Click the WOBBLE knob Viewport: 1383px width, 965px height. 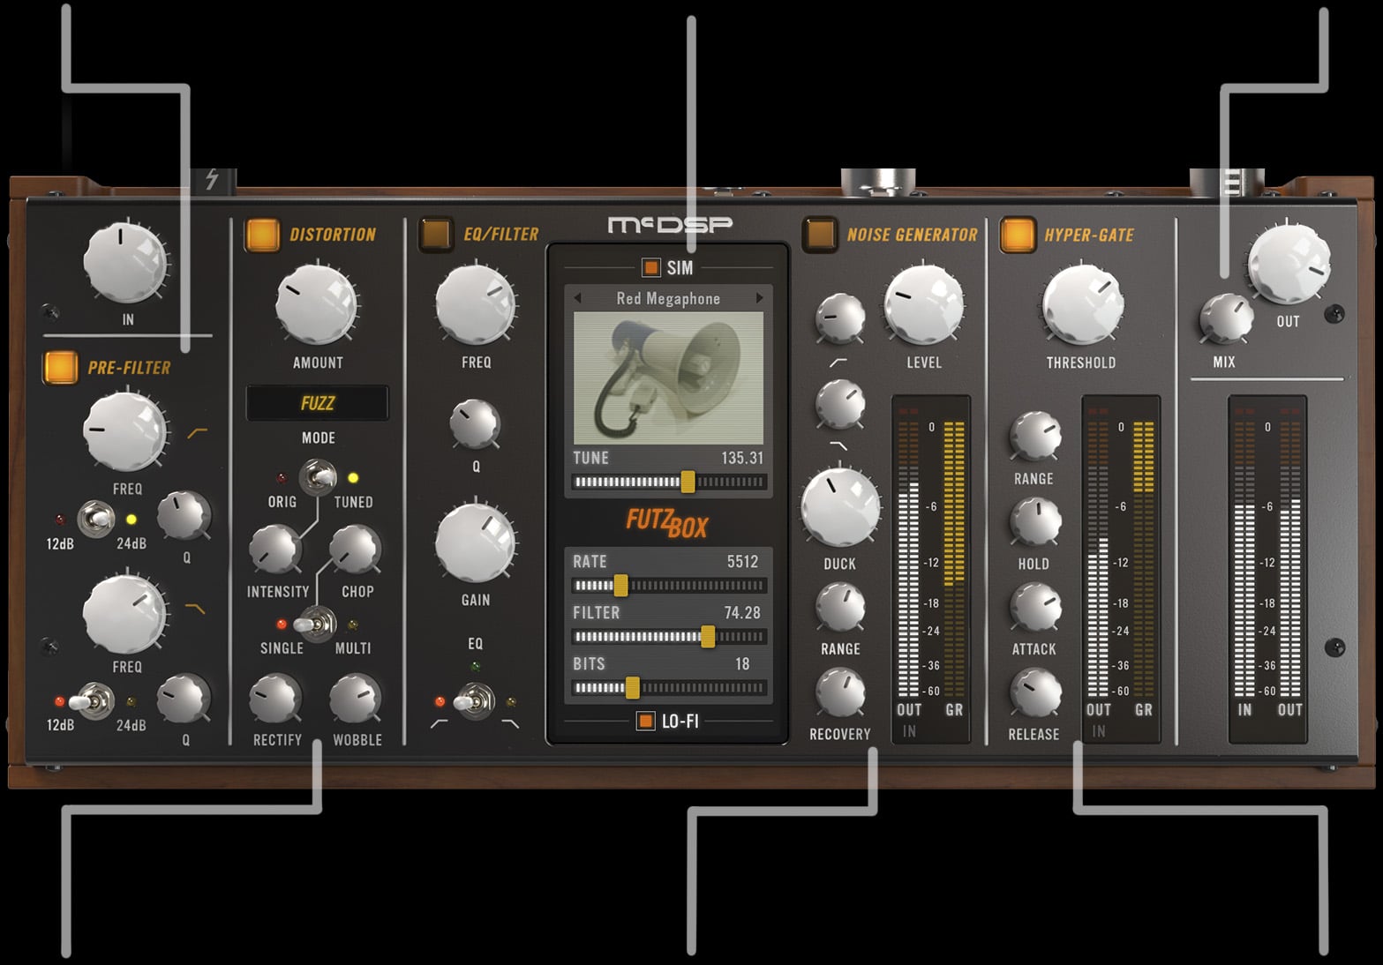(355, 699)
